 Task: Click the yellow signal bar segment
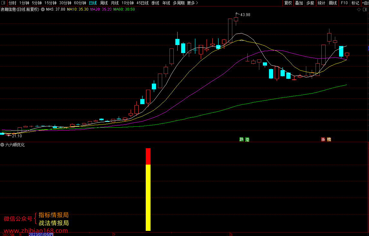tap(148, 198)
